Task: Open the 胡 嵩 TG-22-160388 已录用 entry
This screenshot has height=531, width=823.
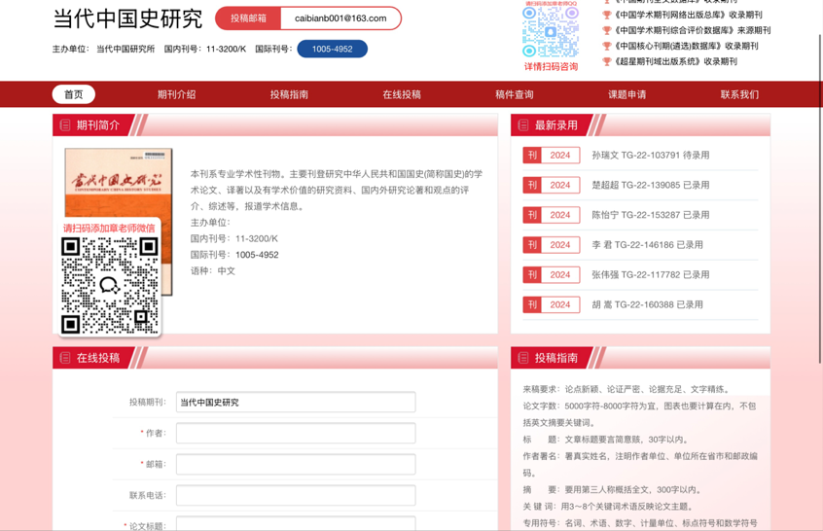Action: click(x=647, y=305)
